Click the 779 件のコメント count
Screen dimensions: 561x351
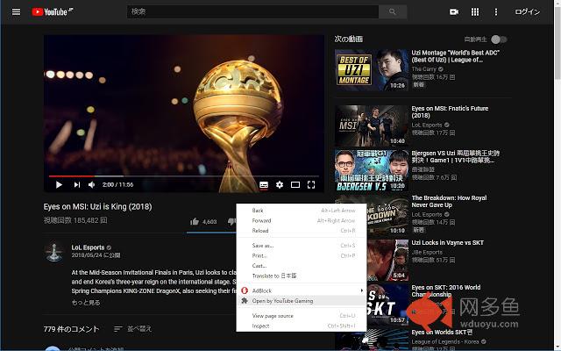71,329
